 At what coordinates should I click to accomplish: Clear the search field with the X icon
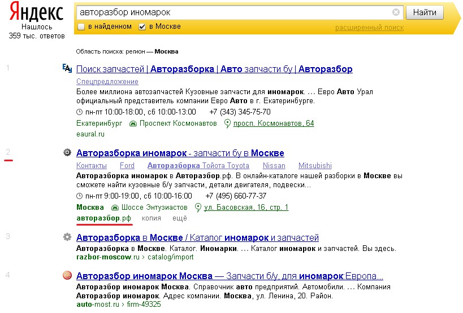pos(396,12)
